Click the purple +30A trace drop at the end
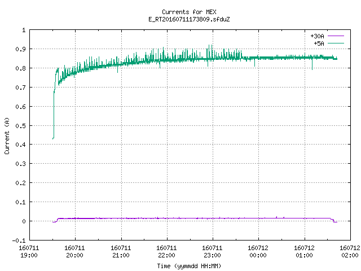Image resolution: width=361 pixels, height=271 pixels. point(334,221)
